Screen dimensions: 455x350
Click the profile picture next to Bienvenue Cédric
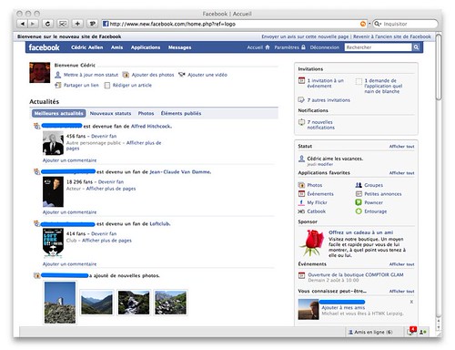[40, 72]
